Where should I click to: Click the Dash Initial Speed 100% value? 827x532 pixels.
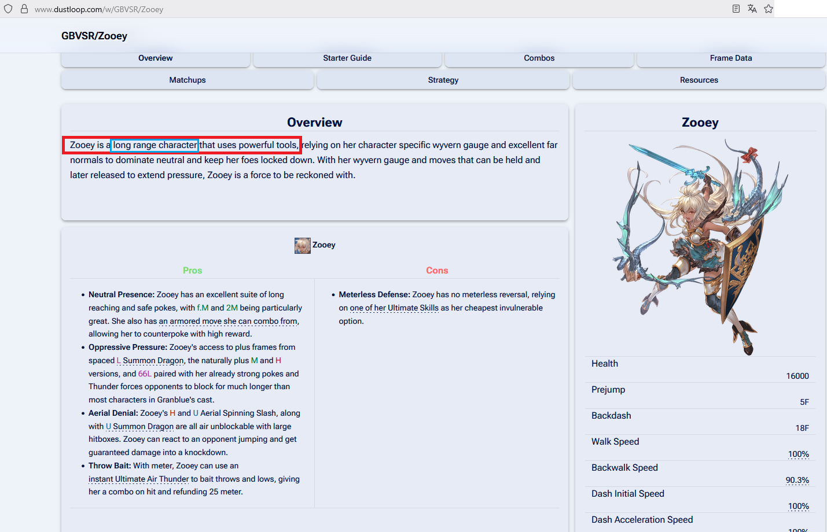pos(799,506)
